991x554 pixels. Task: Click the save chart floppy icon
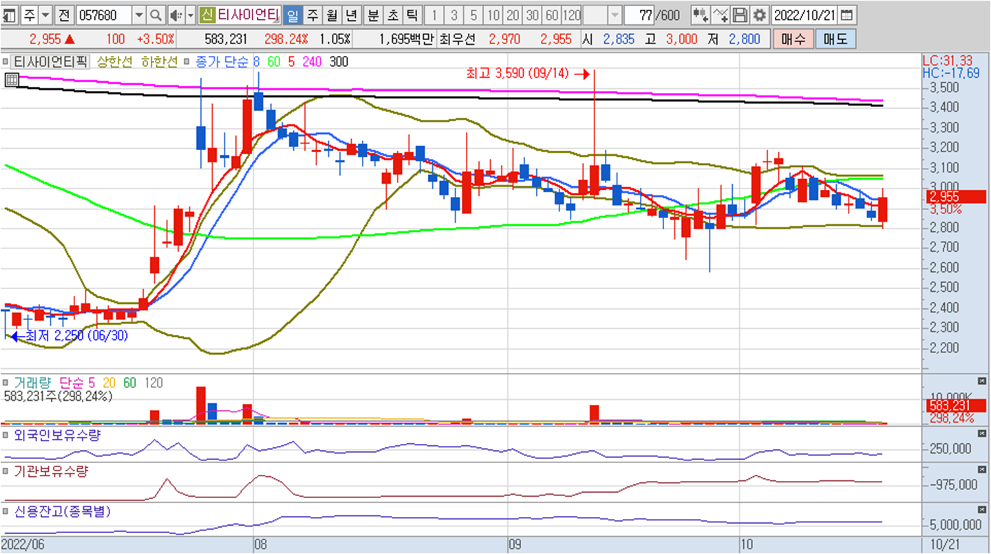pos(740,14)
